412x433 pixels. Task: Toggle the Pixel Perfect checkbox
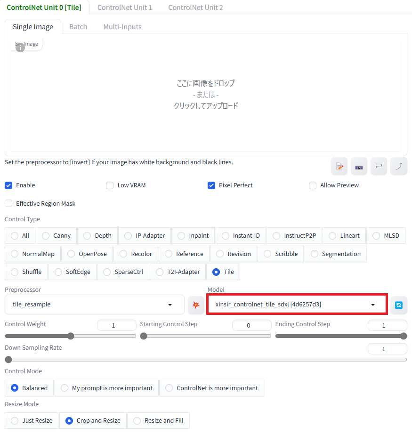pos(211,185)
